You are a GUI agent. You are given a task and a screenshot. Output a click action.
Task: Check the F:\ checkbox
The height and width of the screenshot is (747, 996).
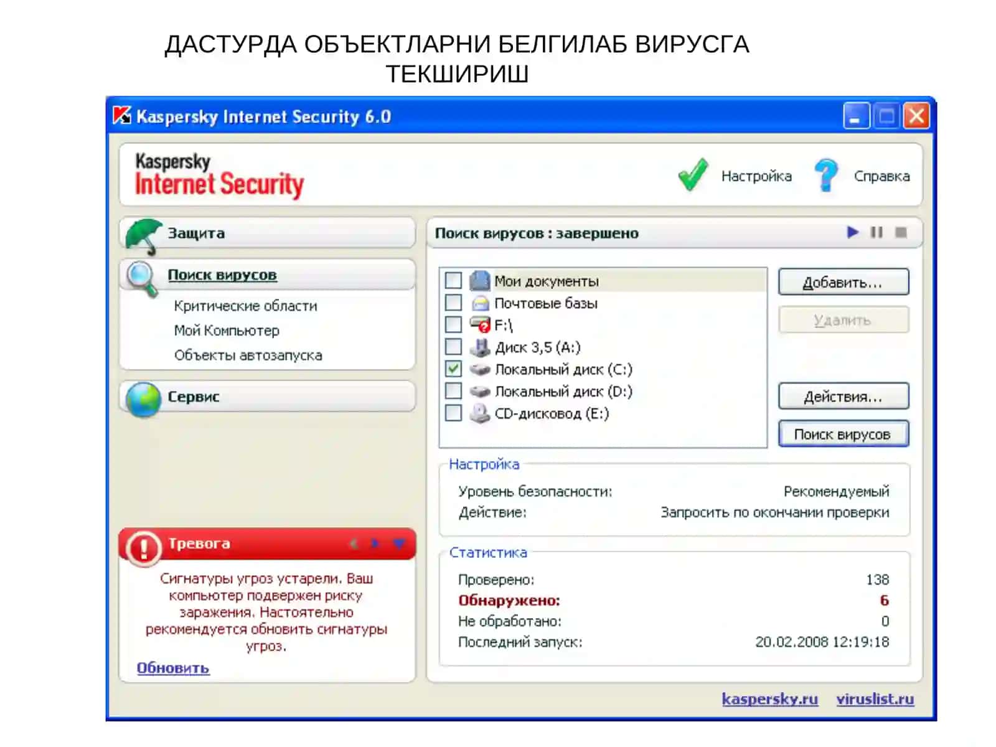pos(453,324)
